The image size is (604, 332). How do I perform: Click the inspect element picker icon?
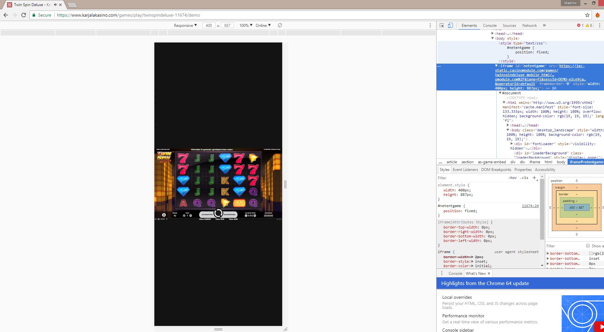[x=442, y=26]
